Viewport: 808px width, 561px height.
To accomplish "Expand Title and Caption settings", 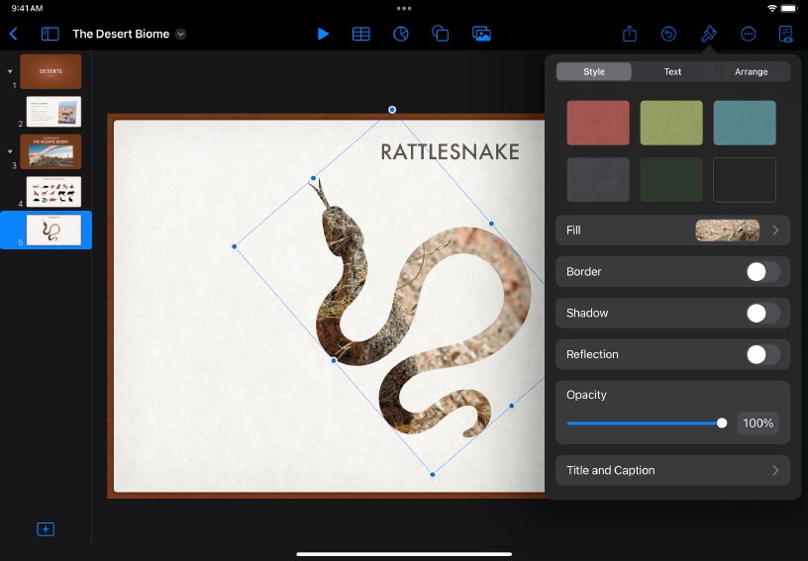I will pyautogui.click(x=673, y=471).
